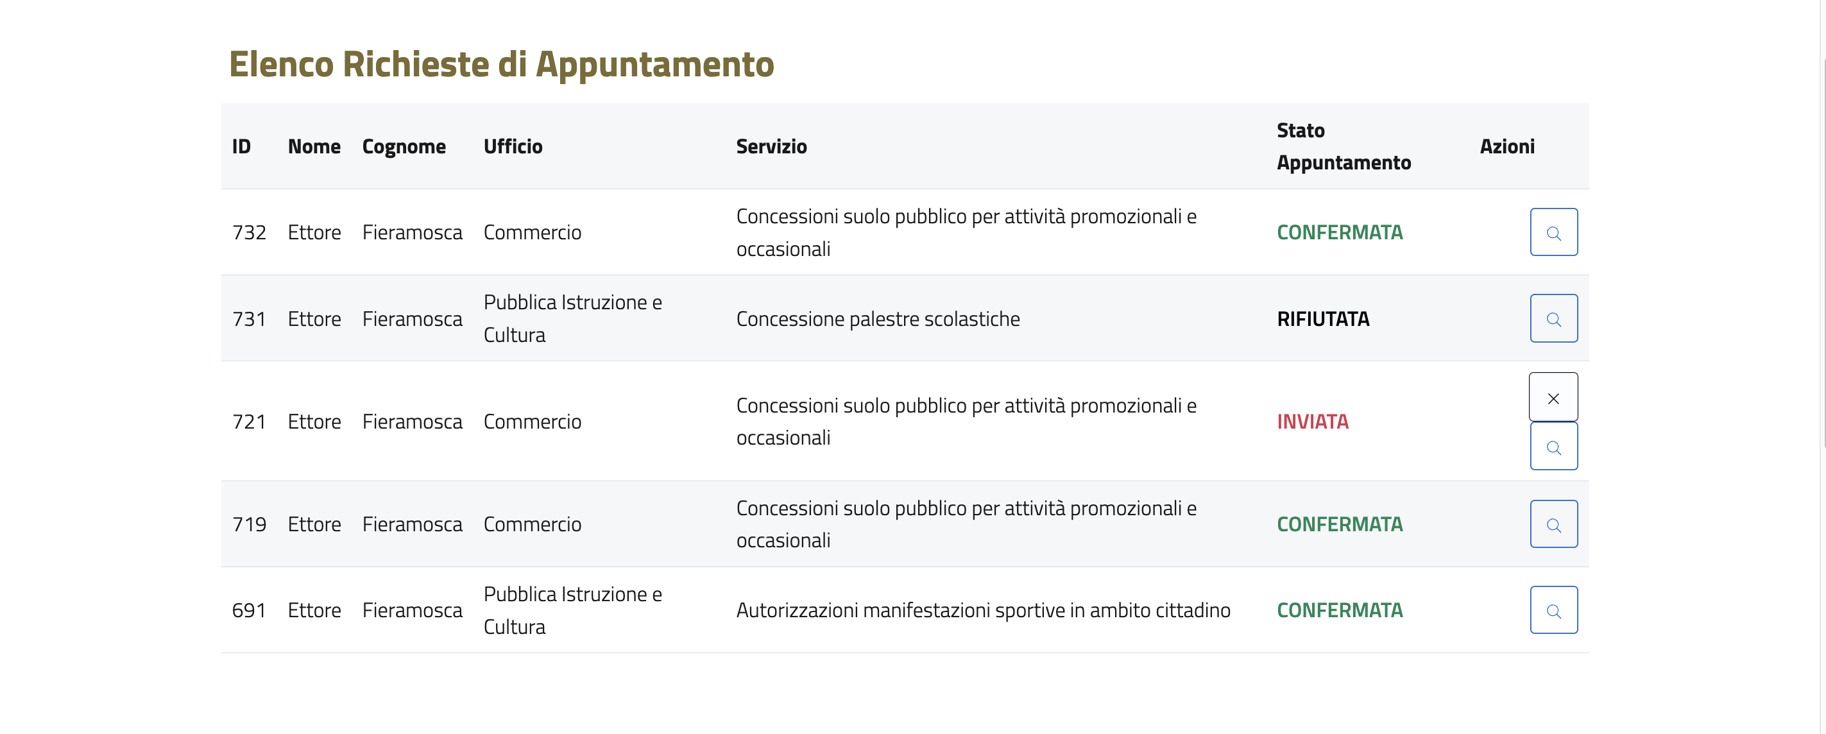Click the Stato Appuntamento header

tap(1344, 147)
